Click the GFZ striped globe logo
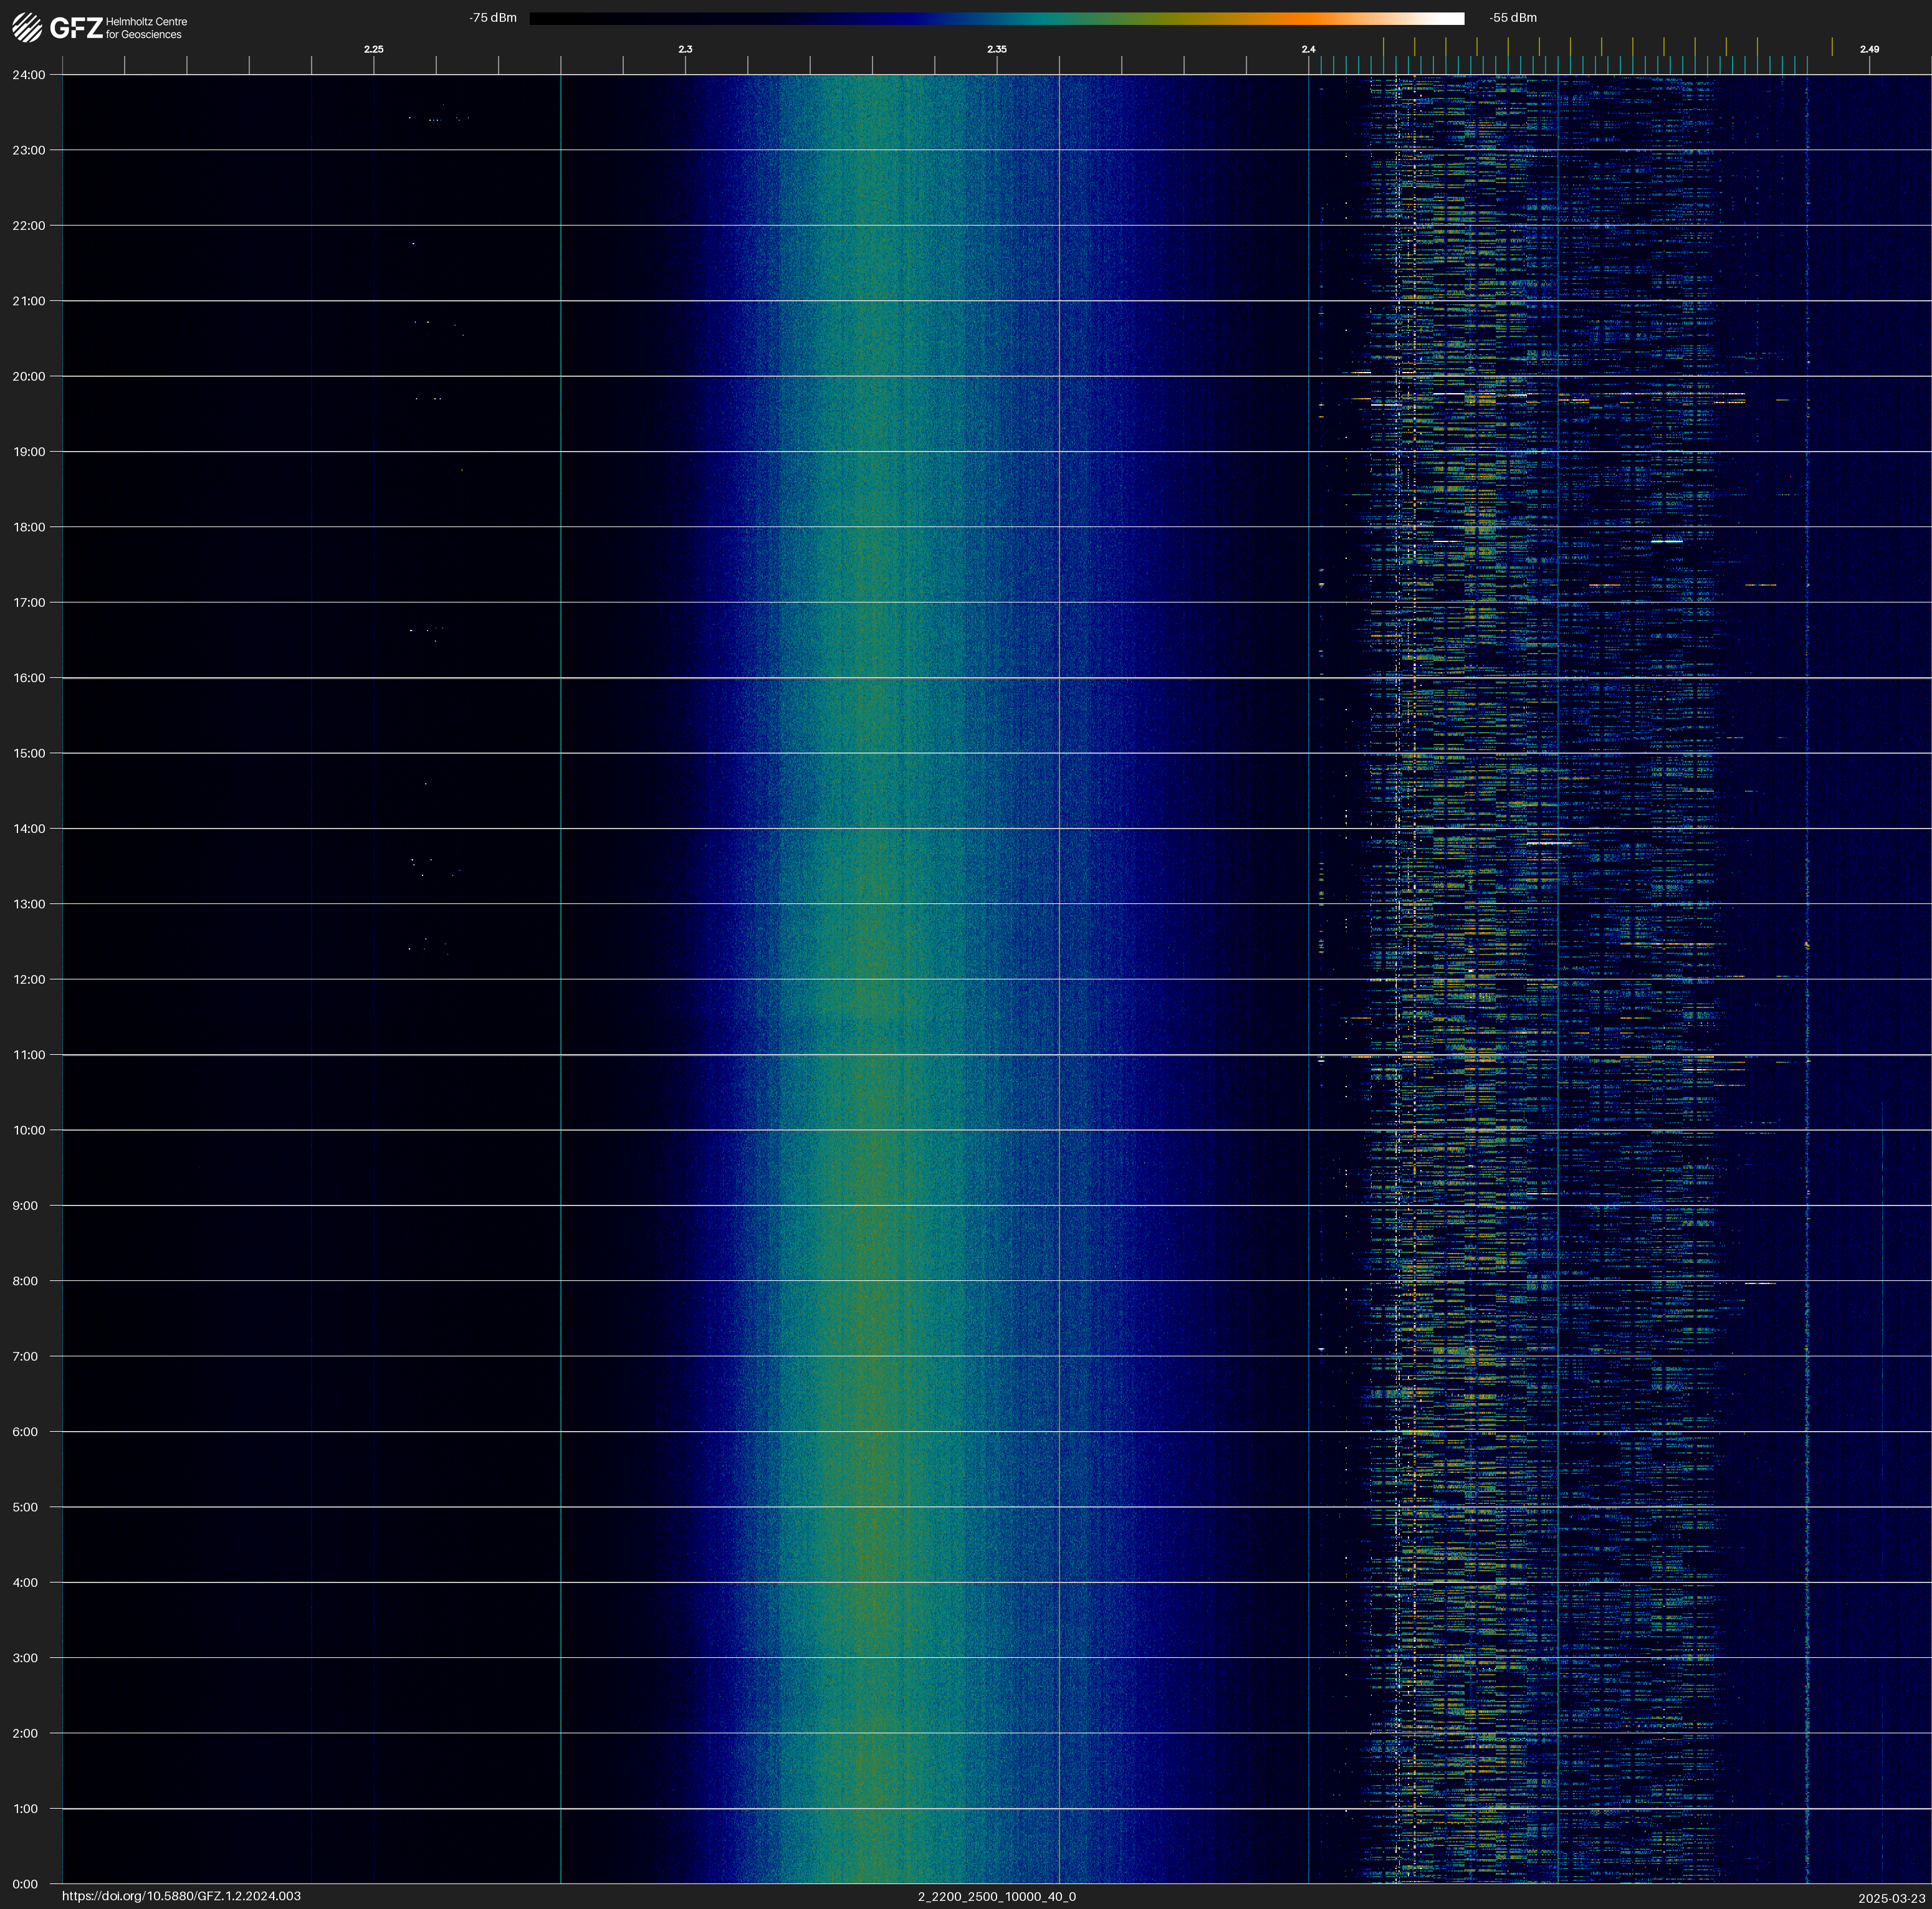This screenshot has height=1909, width=1932. pyautogui.click(x=27, y=28)
